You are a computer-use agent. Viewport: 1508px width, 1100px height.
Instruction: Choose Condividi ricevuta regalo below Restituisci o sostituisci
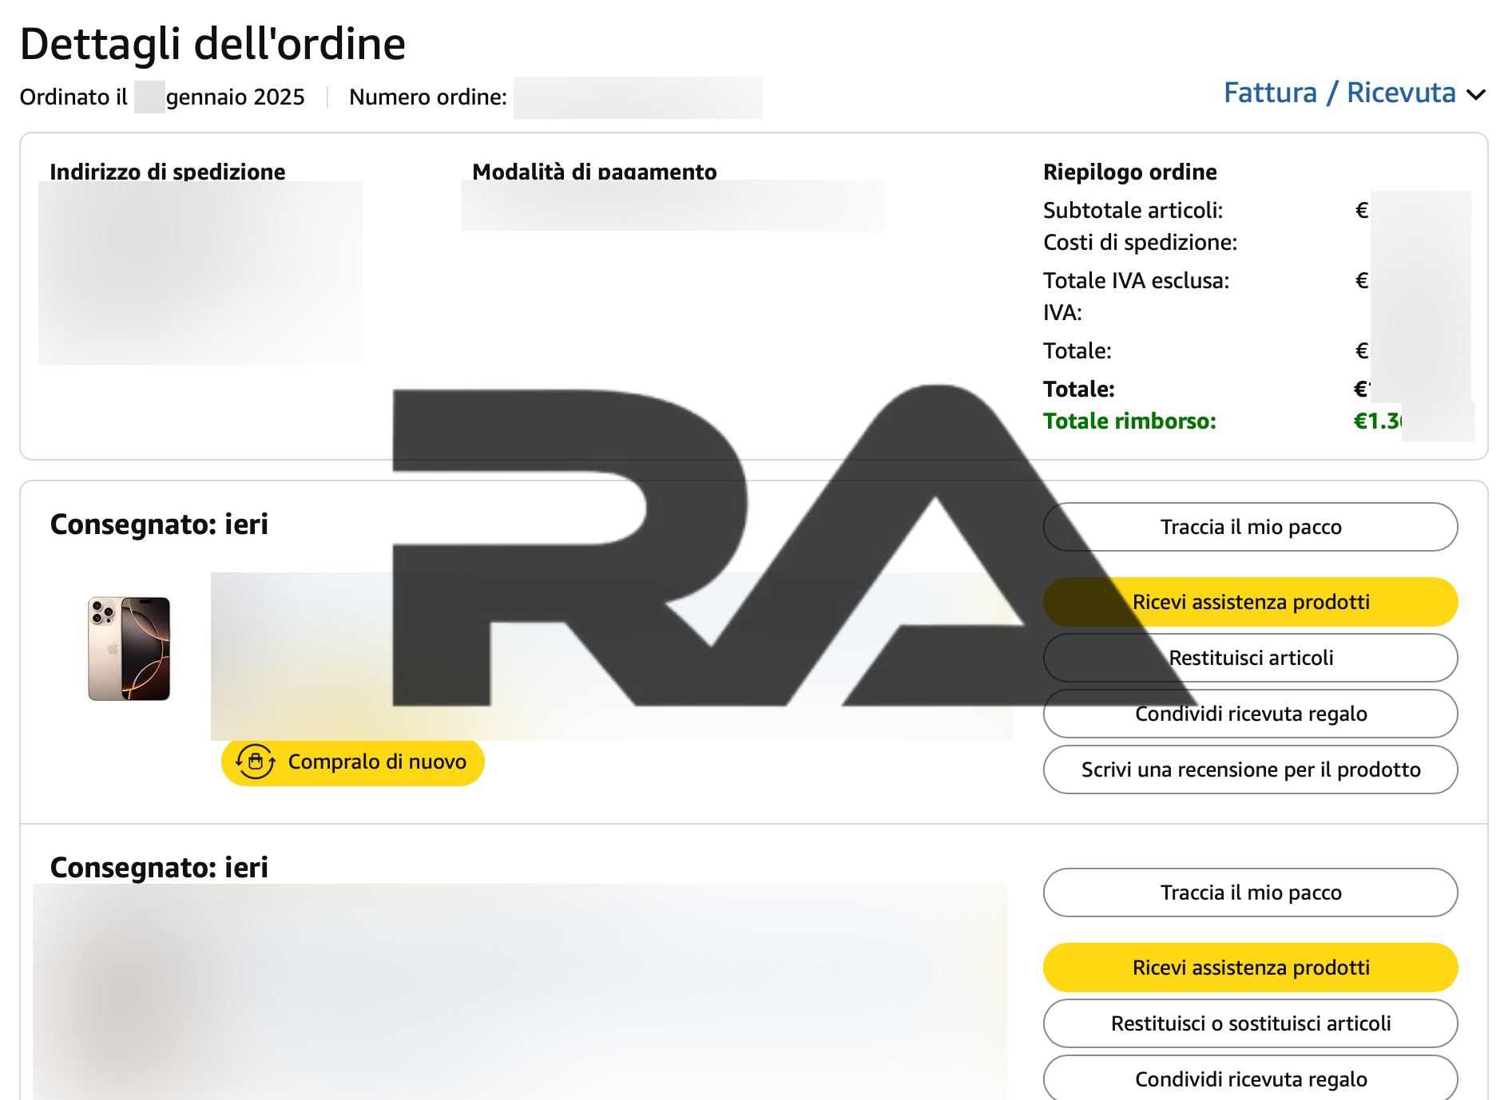click(x=1250, y=1078)
